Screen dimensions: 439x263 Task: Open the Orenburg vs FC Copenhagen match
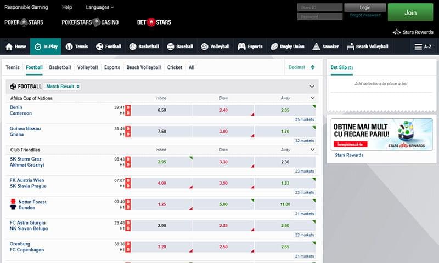click(27, 247)
